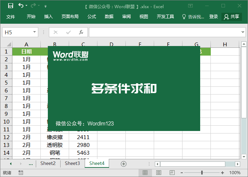The height and width of the screenshot is (177, 248).
Task: Click the New Sheet plus button
Action: (x=124, y=164)
